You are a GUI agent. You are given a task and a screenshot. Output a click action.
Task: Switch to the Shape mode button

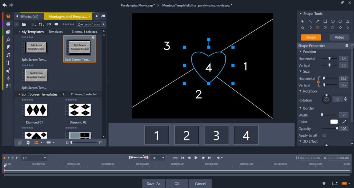point(311,37)
